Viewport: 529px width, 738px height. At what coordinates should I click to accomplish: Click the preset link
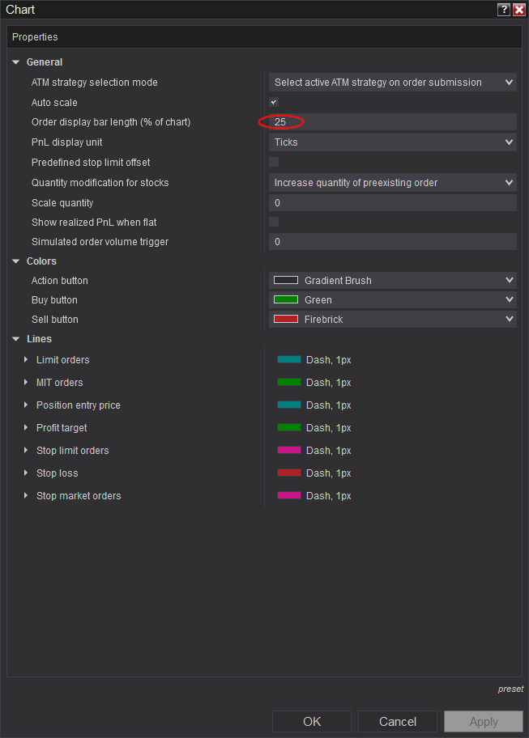coord(510,689)
